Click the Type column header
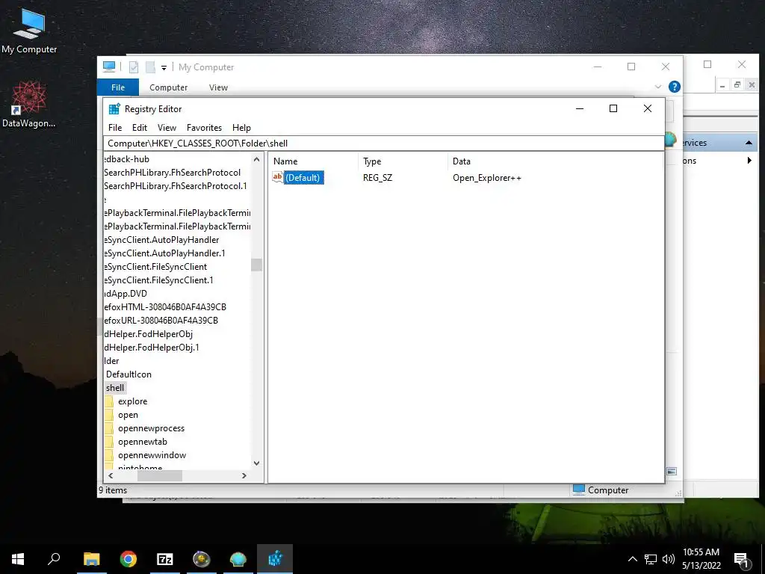Image resolution: width=765 pixels, height=574 pixels. (403, 161)
